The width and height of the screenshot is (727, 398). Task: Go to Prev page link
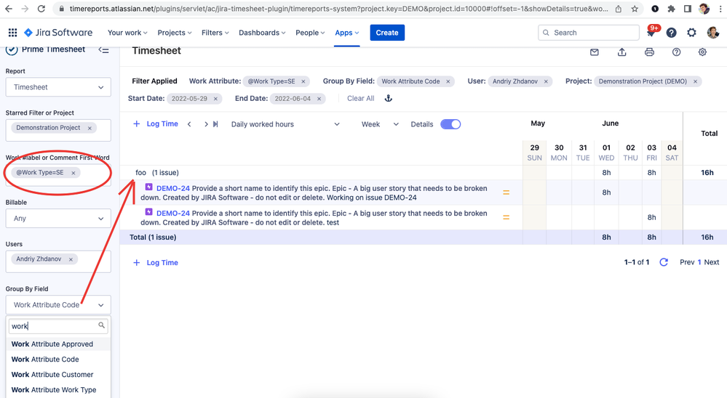tap(687, 262)
